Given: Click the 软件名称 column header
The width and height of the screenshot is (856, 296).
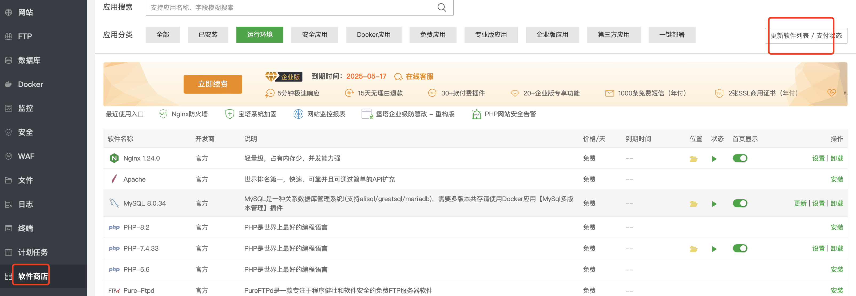Looking at the screenshot, I should pyautogui.click(x=120, y=139).
